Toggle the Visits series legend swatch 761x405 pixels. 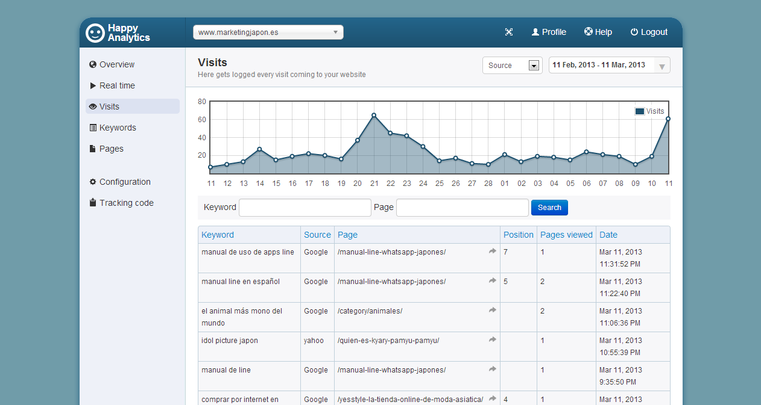[639, 111]
